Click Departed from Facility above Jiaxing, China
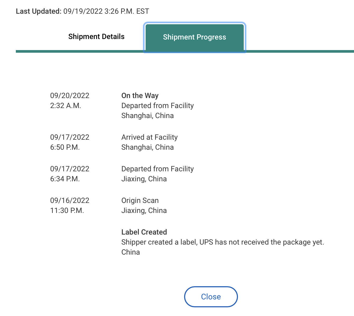354x316 pixels. pyautogui.click(x=157, y=169)
